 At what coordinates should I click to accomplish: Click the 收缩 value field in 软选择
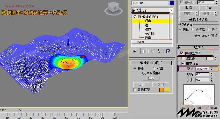pyautogui.click(x=203, y=74)
